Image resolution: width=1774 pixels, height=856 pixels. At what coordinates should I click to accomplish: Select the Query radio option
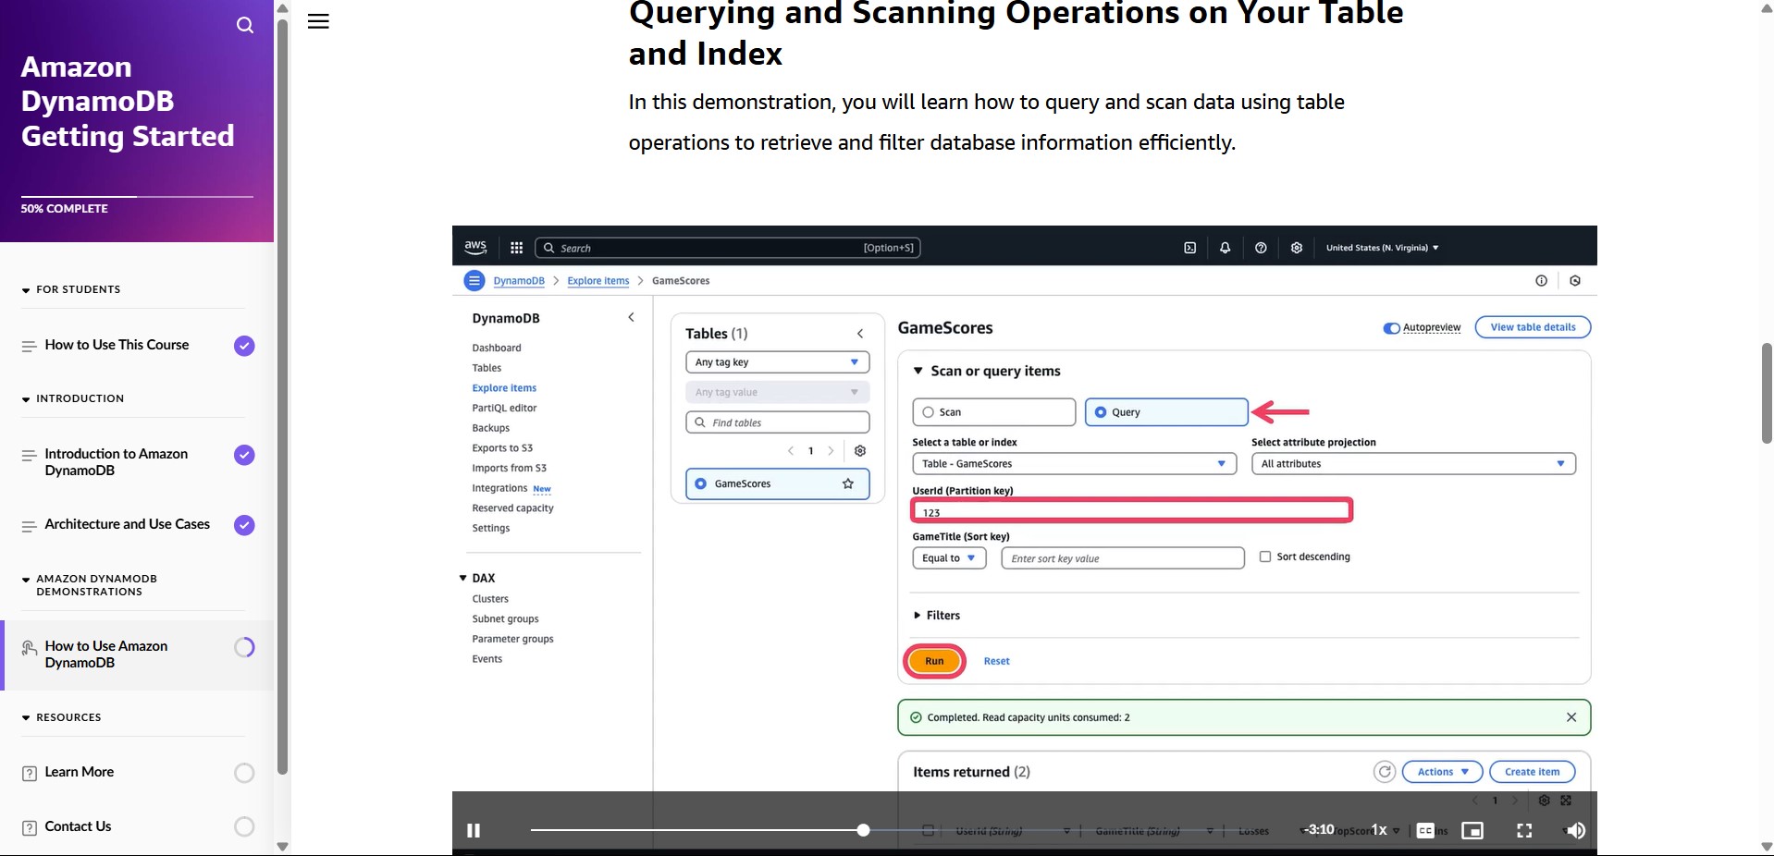1166,412
